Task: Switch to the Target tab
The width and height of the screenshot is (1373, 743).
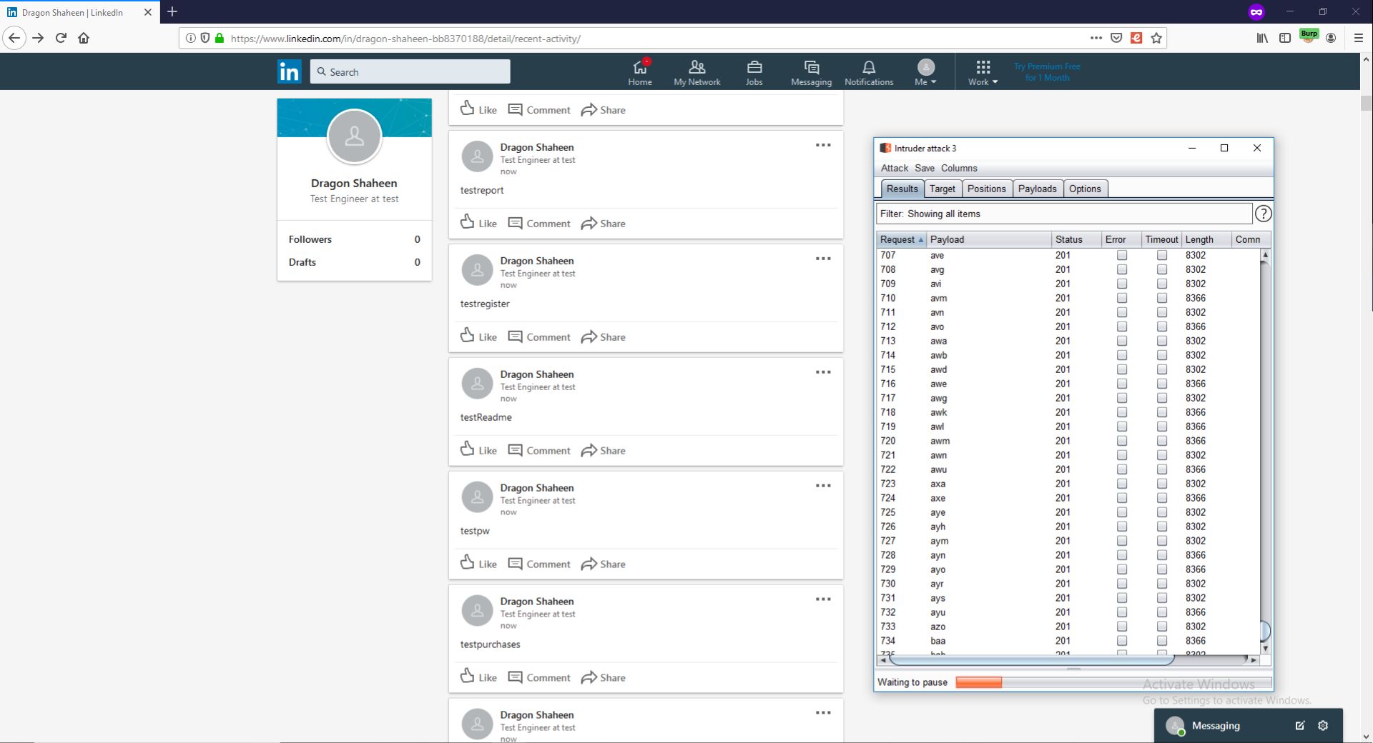Action: (x=942, y=189)
